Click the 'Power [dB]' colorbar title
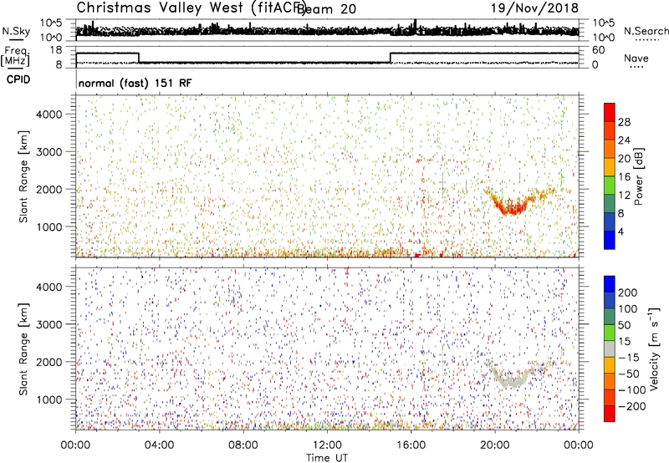Screen dimensions: 669x463 [x=638, y=176]
